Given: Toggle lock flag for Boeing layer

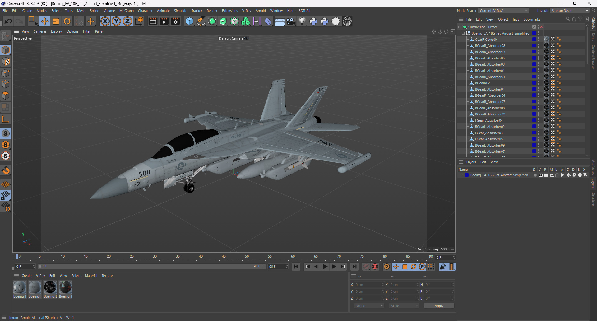Looking at the screenshot, I should point(557,175).
